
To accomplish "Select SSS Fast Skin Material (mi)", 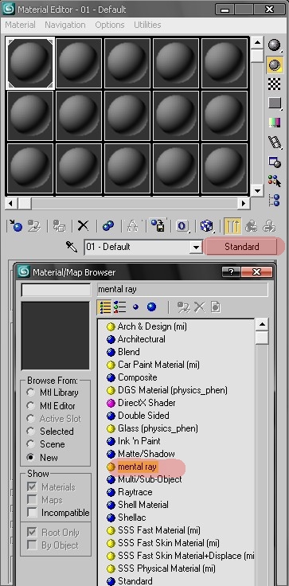I will pyautogui.click(x=168, y=543).
